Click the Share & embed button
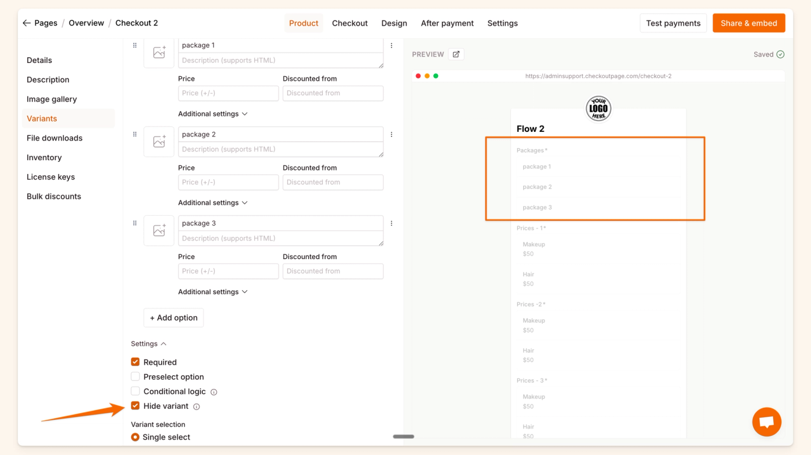The height and width of the screenshot is (455, 811). (749, 23)
